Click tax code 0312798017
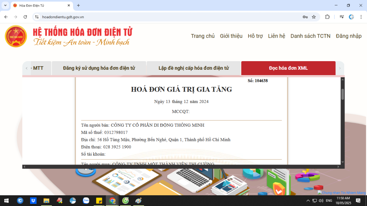The height and width of the screenshot is (206, 367). pos(116,132)
